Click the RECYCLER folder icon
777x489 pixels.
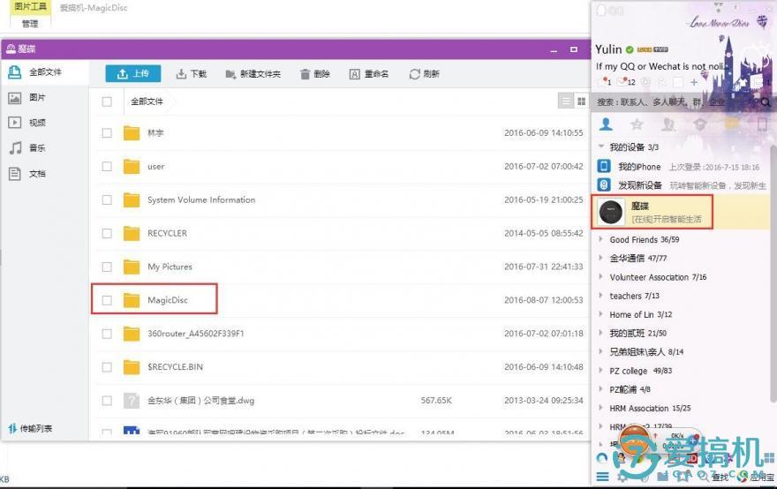132,233
